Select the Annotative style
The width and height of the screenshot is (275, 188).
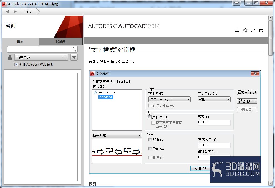coord(107,92)
